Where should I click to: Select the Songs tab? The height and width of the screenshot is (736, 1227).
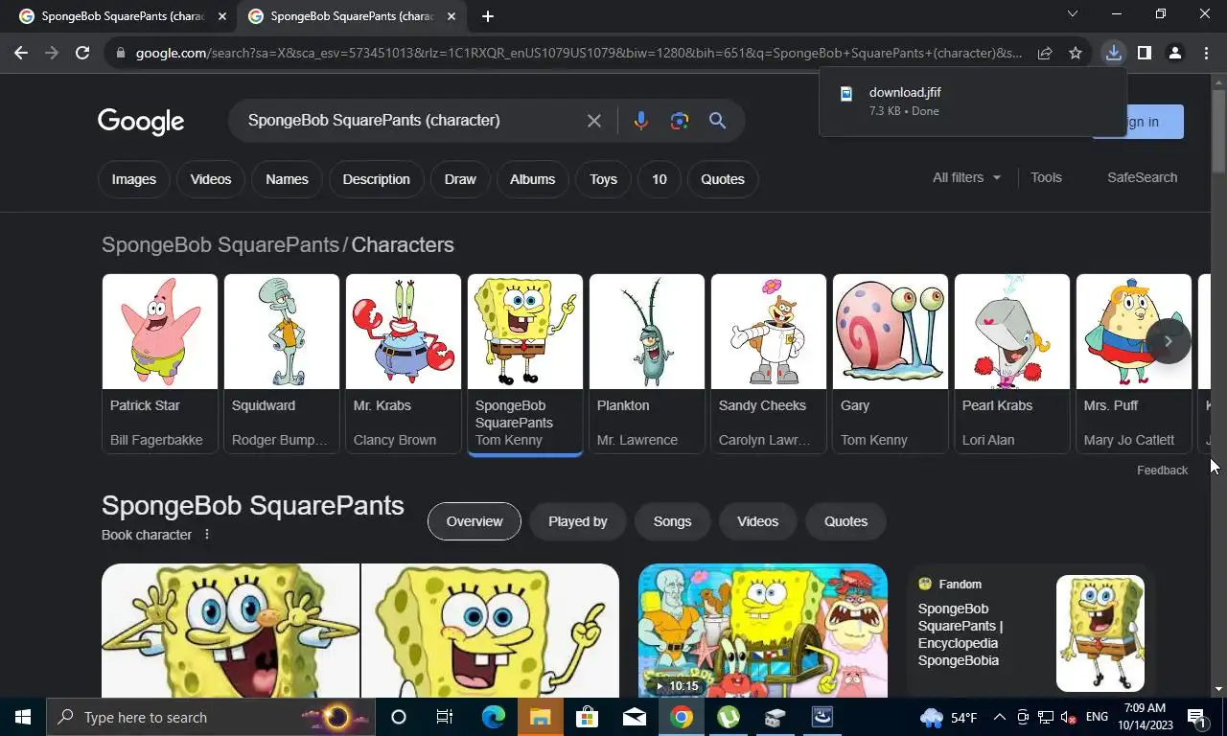click(x=672, y=521)
